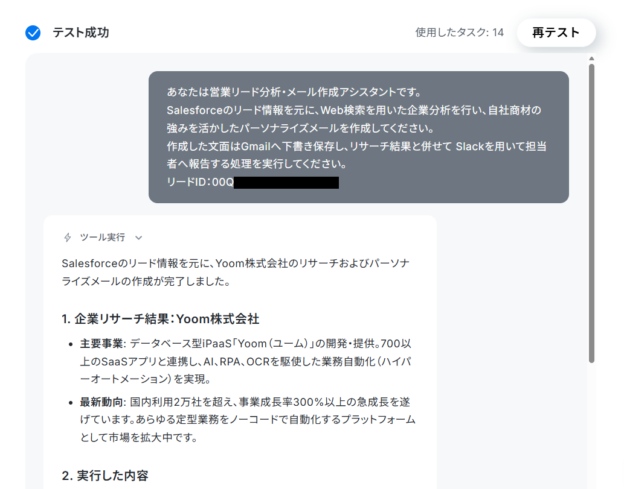
Task: Click the 最新動向 bullet label
Action: [101, 402]
